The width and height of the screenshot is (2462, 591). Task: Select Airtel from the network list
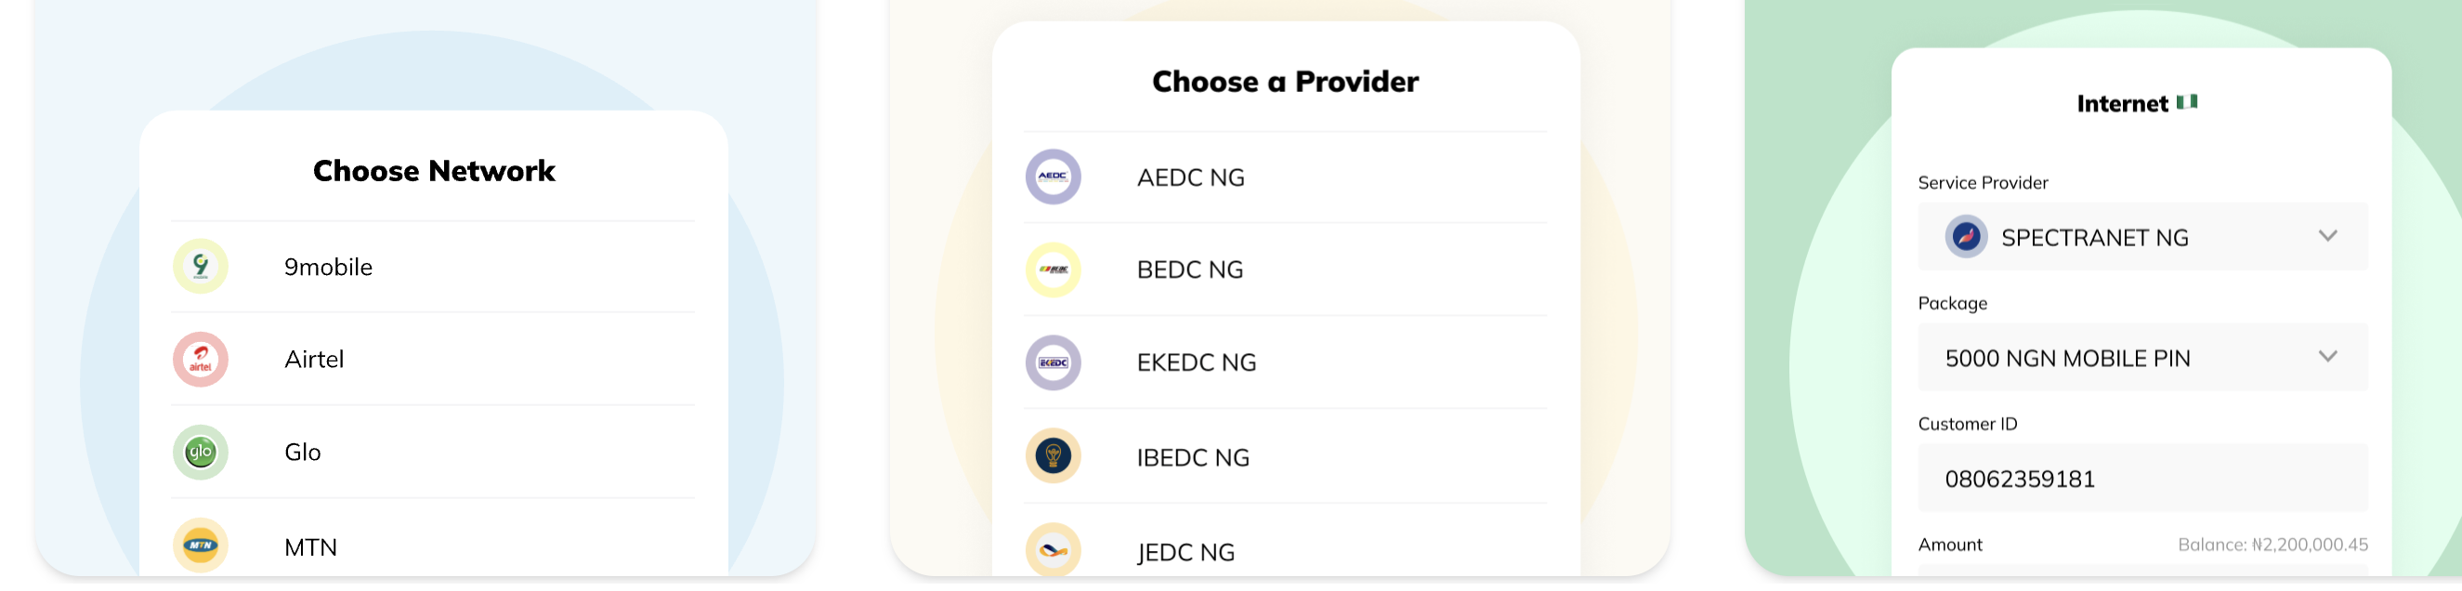point(314,360)
